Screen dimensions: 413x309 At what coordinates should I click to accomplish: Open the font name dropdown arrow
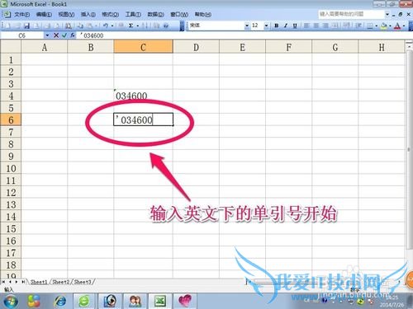247,26
